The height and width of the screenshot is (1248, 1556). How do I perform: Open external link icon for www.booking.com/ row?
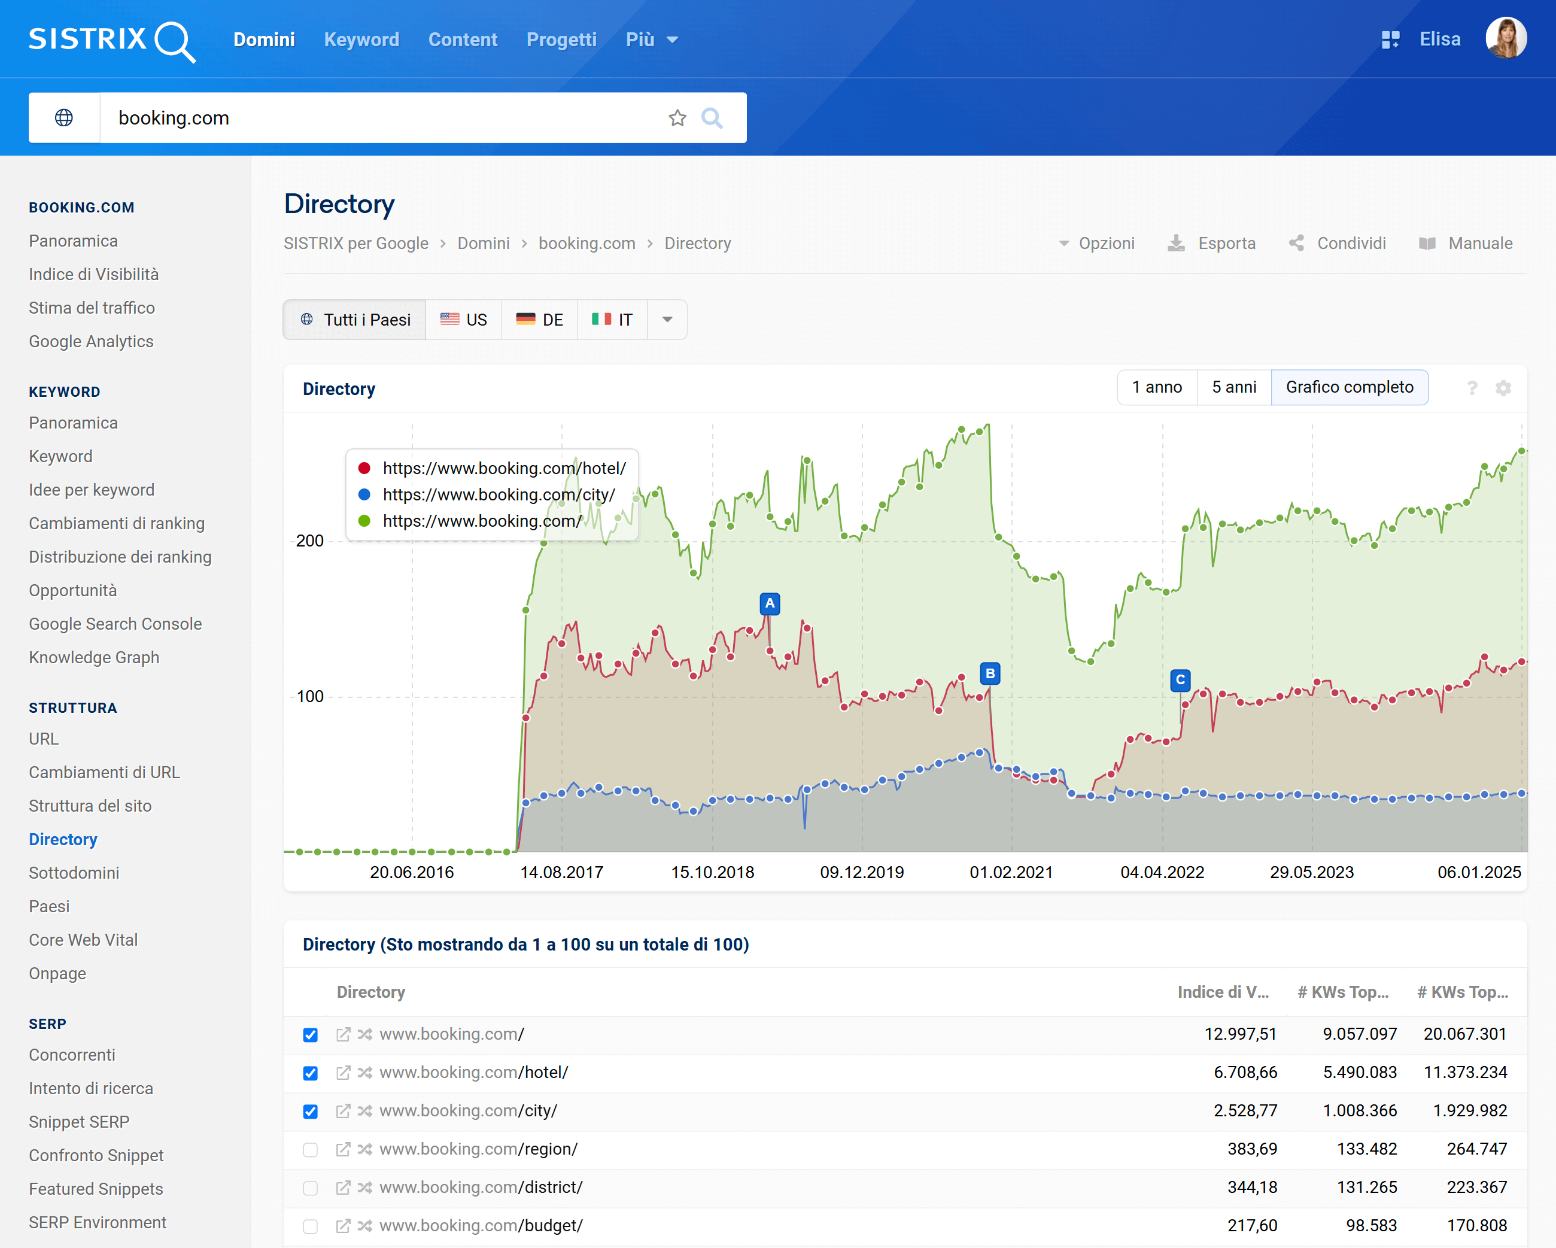tap(344, 1034)
